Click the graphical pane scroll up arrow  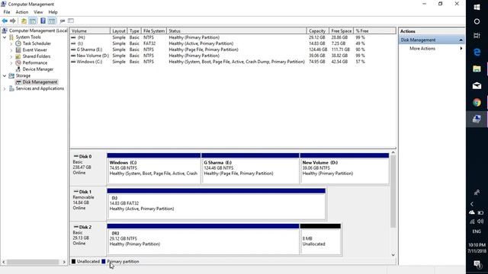pos(393,152)
